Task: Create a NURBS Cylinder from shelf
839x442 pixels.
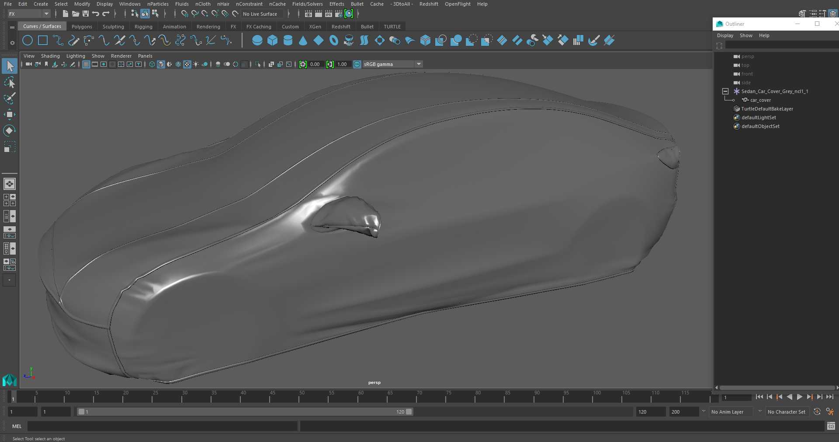Action: [x=288, y=41]
